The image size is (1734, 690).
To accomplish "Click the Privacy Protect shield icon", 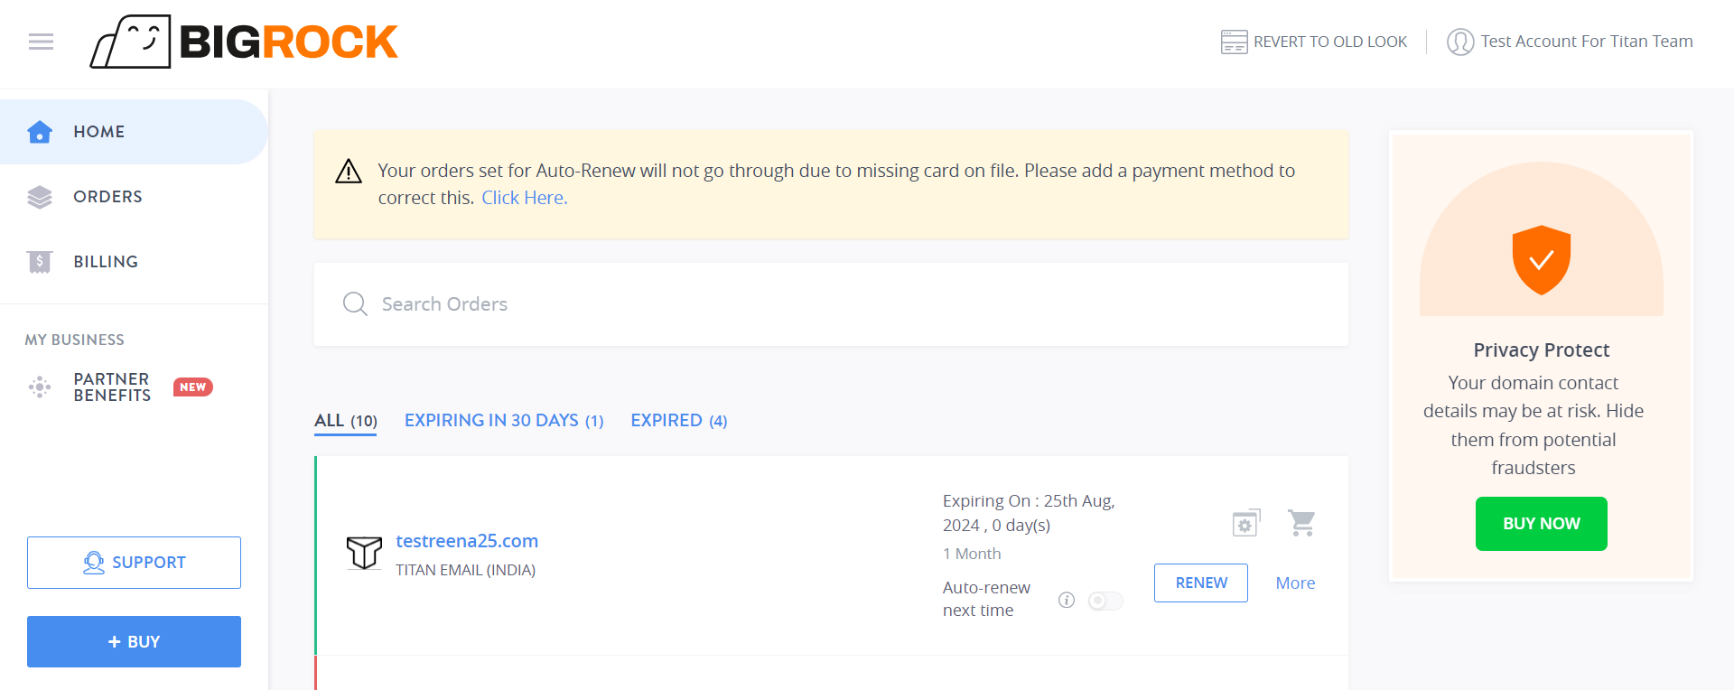I will pos(1542,260).
